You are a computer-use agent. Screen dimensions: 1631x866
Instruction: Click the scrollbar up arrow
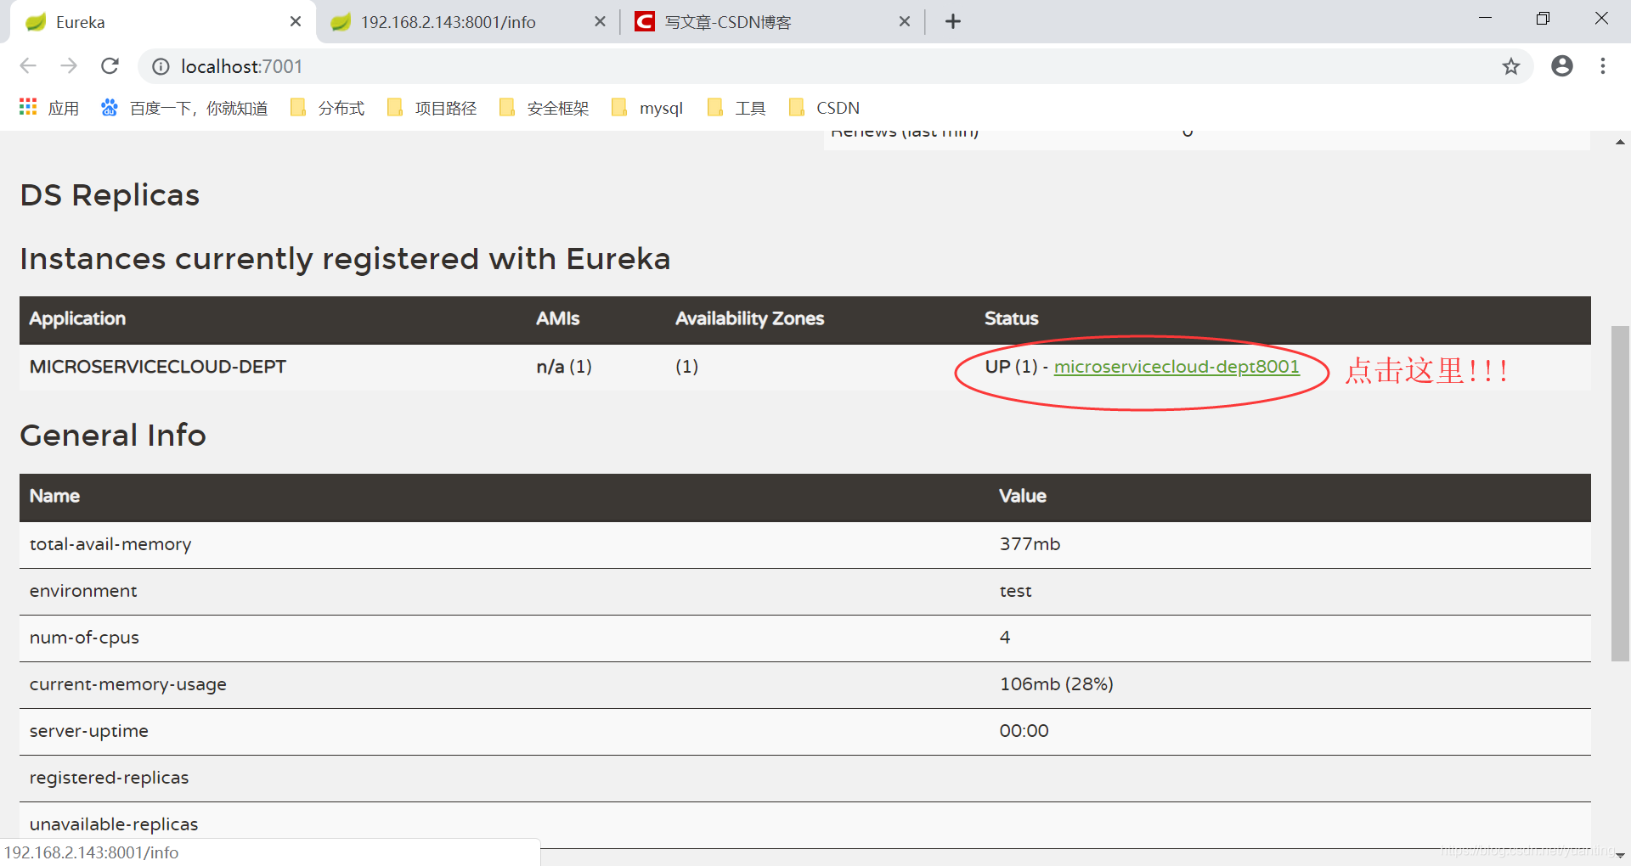tap(1620, 142)
